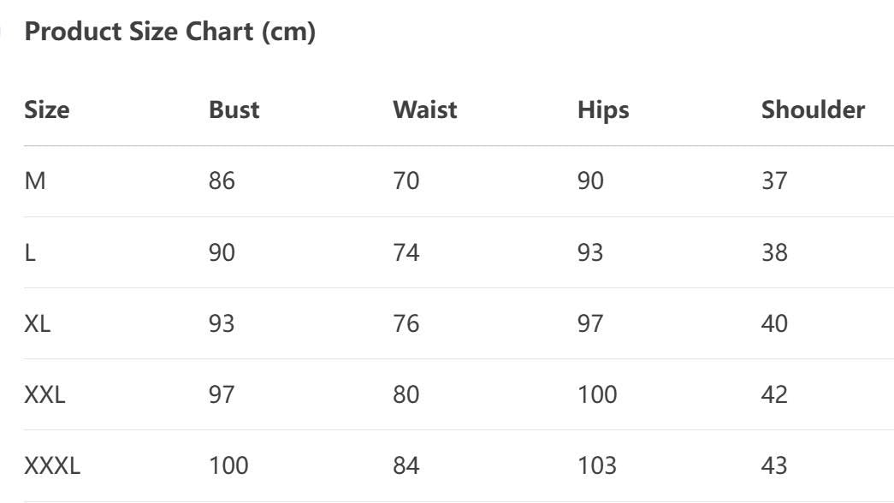Select the Shoulder value 42 for size XXL
The width and height of the screenshot is (894, 503).
pos(774,395)
